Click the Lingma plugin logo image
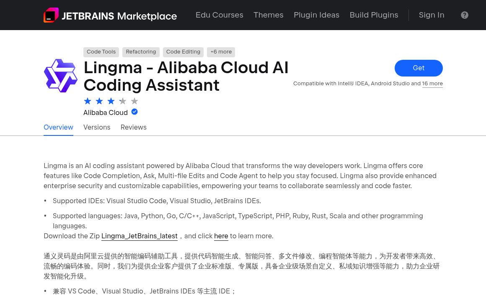The image size is (486, 301). [x=61, y=76]
